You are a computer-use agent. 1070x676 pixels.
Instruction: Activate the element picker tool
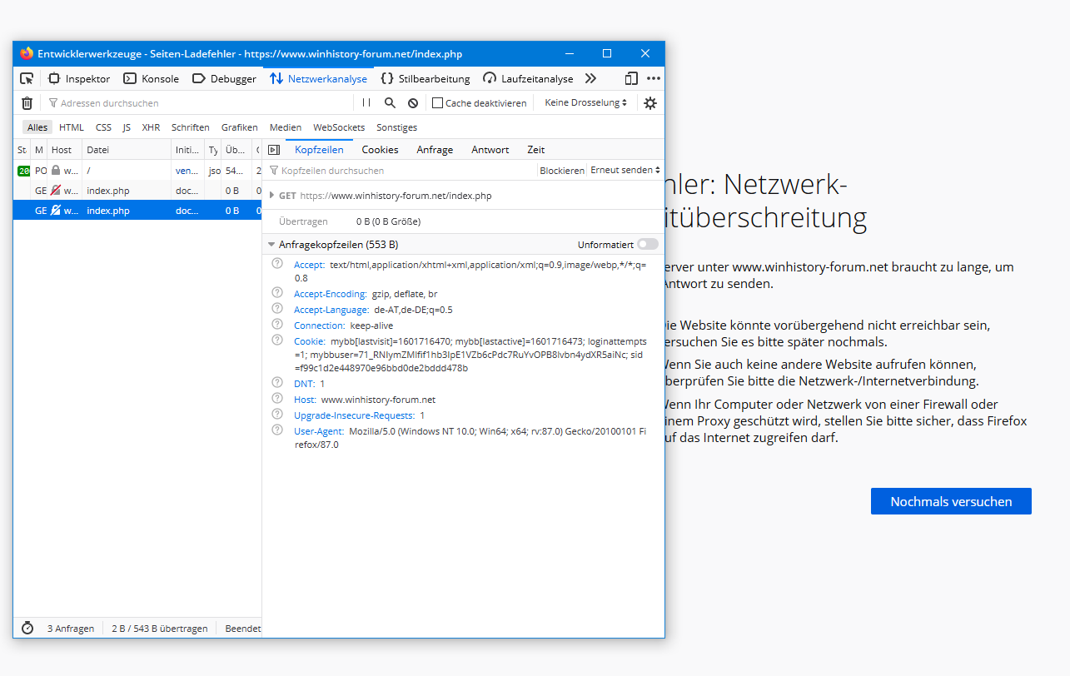pos(27,79)
